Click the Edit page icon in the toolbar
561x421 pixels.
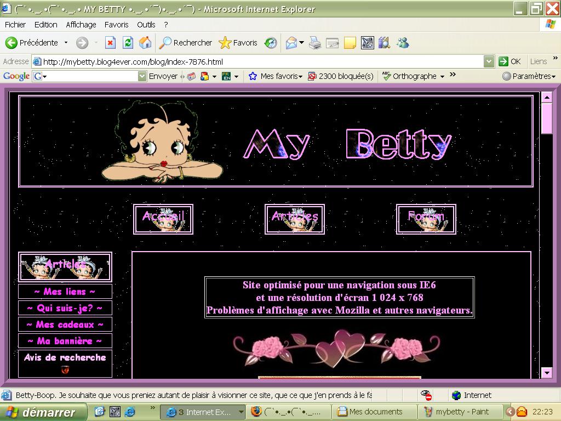[333, 43]
